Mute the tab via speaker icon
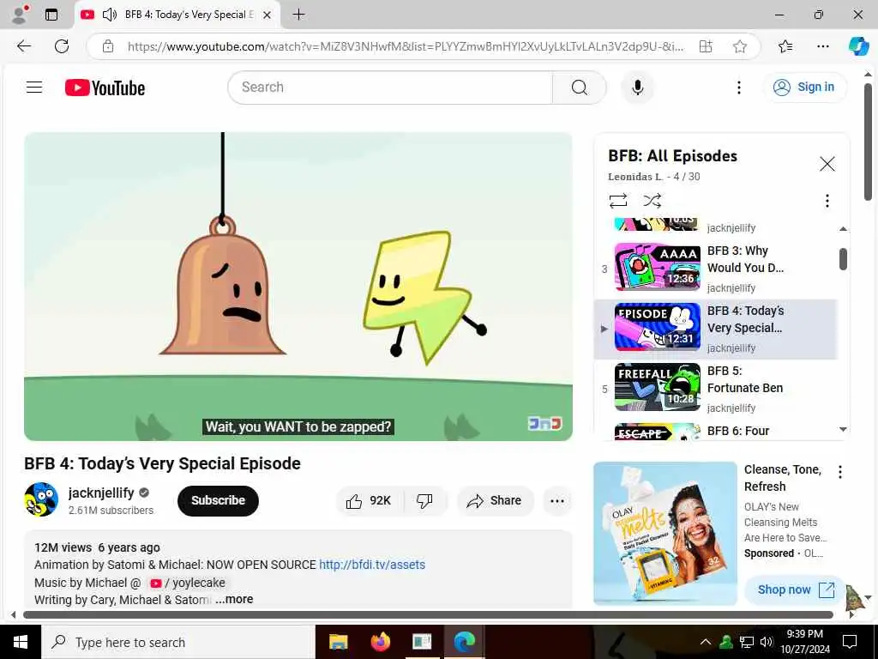This screenshot has width=878, height=659. click(x=110, y=15)
